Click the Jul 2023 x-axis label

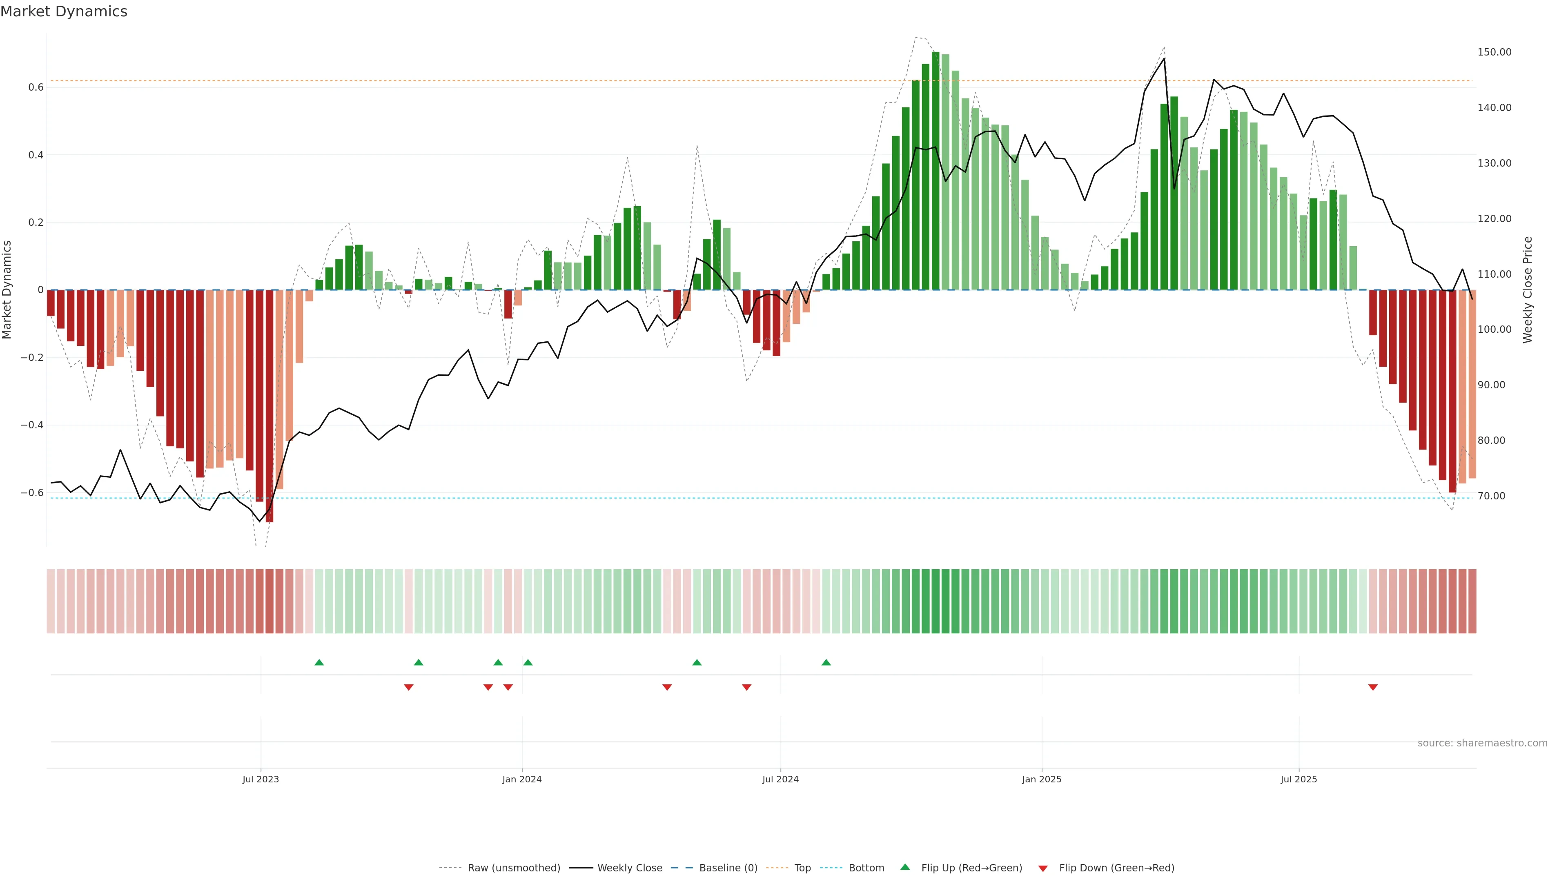261,779
